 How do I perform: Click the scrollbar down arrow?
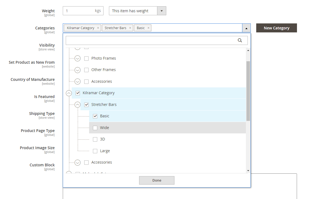click(248, 171)
